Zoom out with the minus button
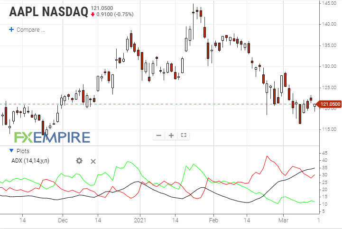342x229 pixels. point(159,136)
